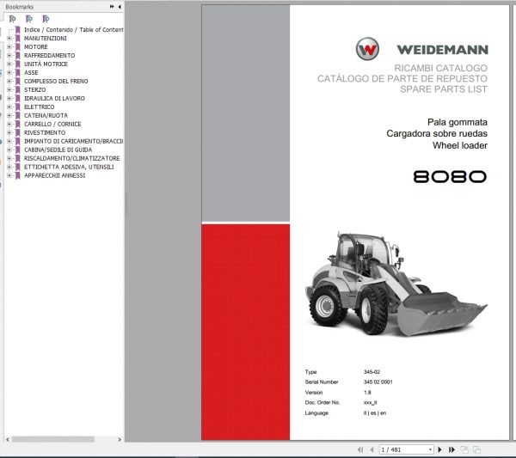The image size is (516, 458).
Task: Go to the previous page
Action: coord(372,449)
